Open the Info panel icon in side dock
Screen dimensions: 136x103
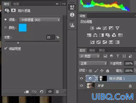[72, 15]
